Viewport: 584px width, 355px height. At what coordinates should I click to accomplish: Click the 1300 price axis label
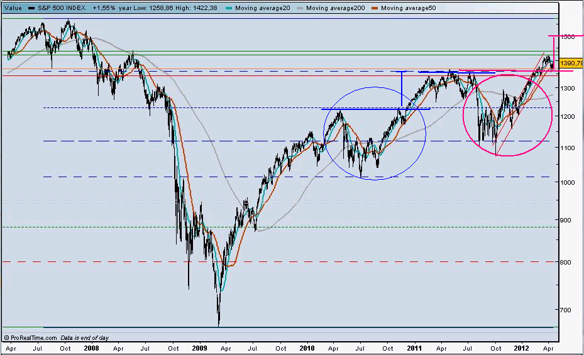569,88
